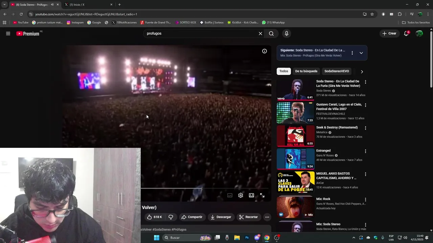Click the #Prófugos hashtag
Viewport: 433px width, 243px height.
[x=179, y=230]
